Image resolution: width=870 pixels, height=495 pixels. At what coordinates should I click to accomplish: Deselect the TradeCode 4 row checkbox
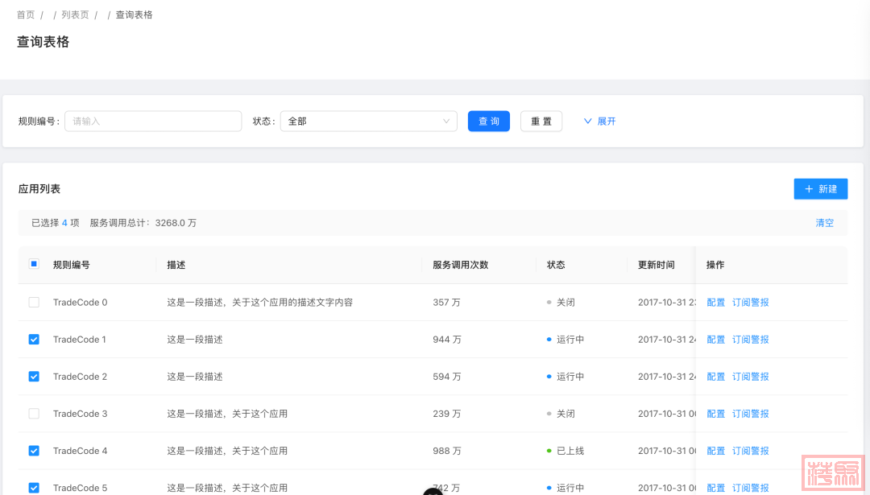click(34, 451)
